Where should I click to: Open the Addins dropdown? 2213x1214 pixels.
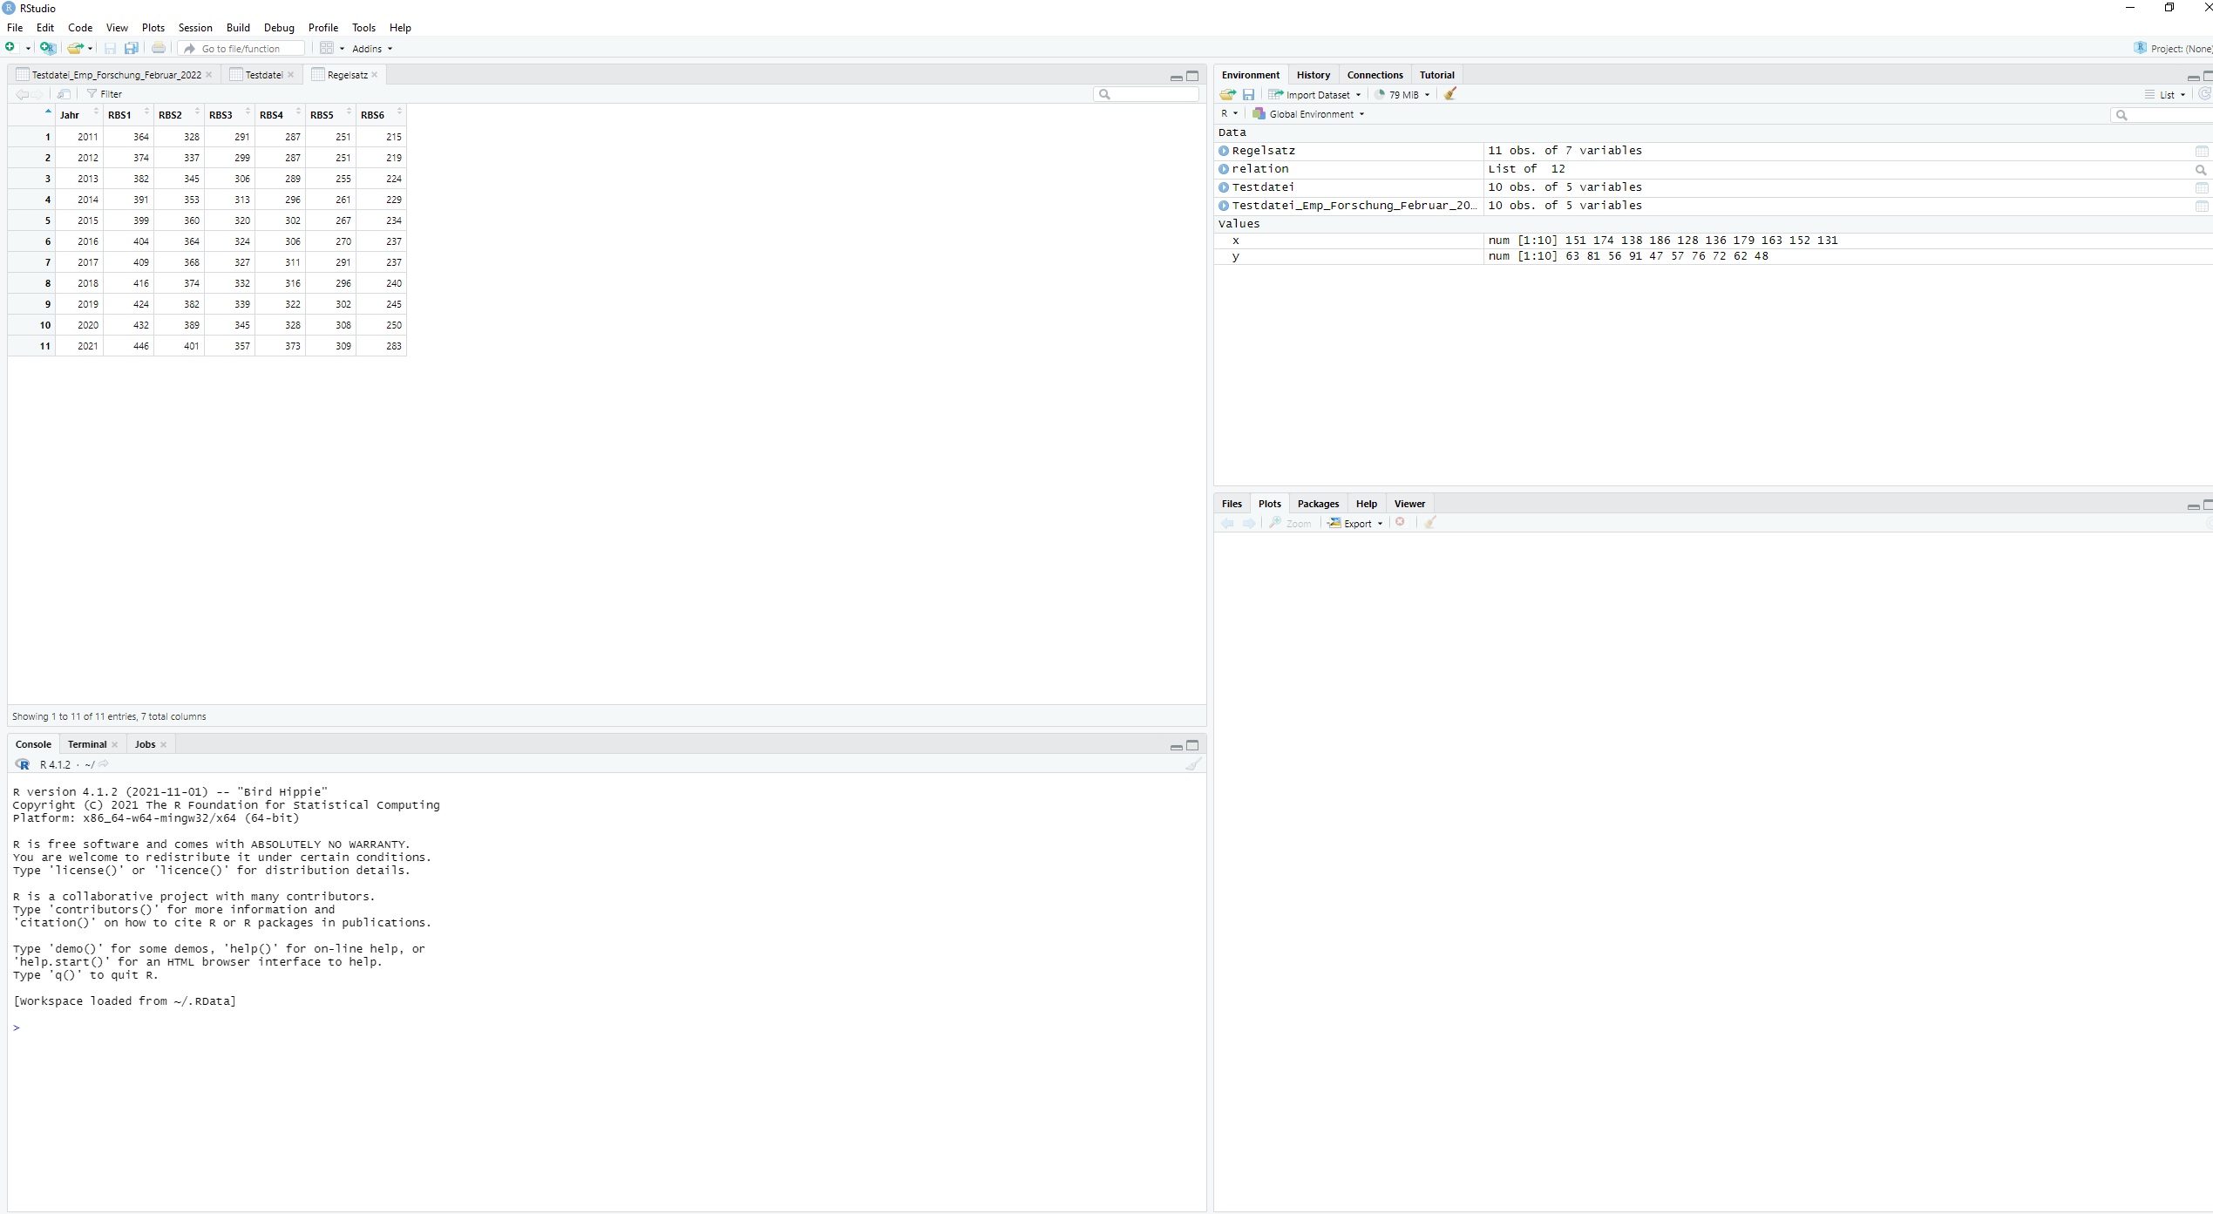(x=372, y=49)
